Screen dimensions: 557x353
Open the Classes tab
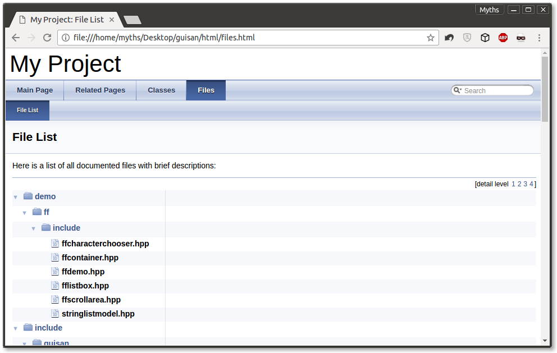pos(161,90)
